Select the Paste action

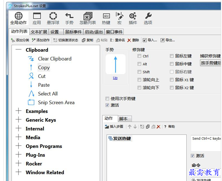(44, 85)
